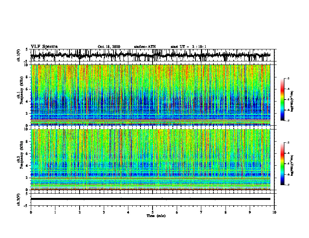309x238 pixels.
Task: Click the "-7" label on ch.1 color bar
Action: 288,121
